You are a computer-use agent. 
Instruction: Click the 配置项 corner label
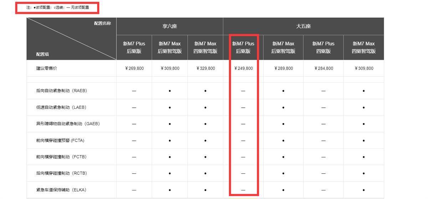pyautogui.click(x=42, y=55)
